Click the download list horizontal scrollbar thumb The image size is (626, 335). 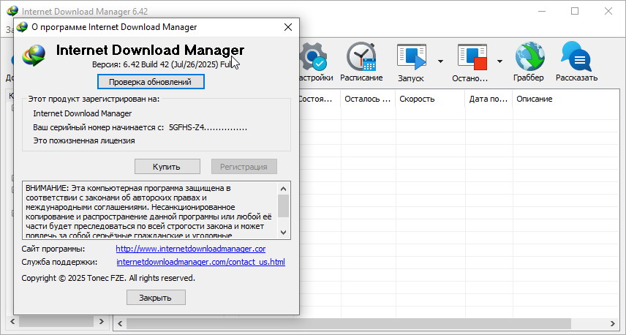point(349,323)
